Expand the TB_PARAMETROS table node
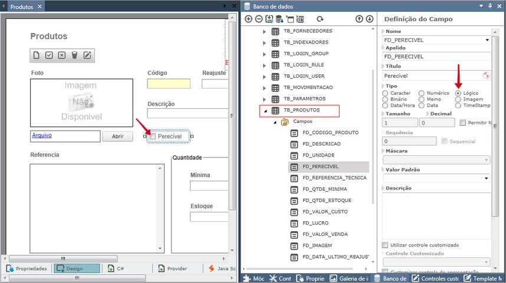This screenshot has height=283, width=506. pyautogui.click(x=264, y=98)
